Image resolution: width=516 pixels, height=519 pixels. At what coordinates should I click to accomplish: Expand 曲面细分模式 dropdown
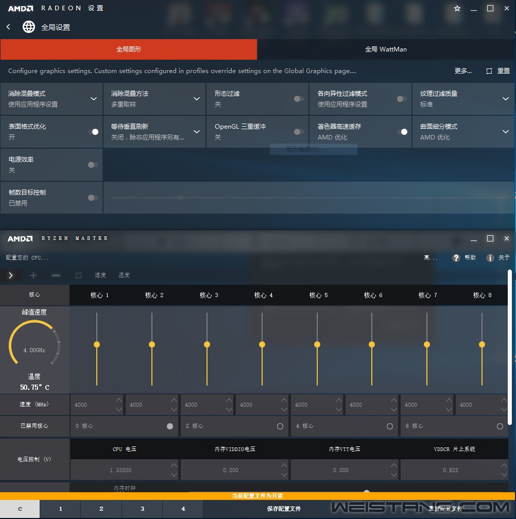[506, 132]
